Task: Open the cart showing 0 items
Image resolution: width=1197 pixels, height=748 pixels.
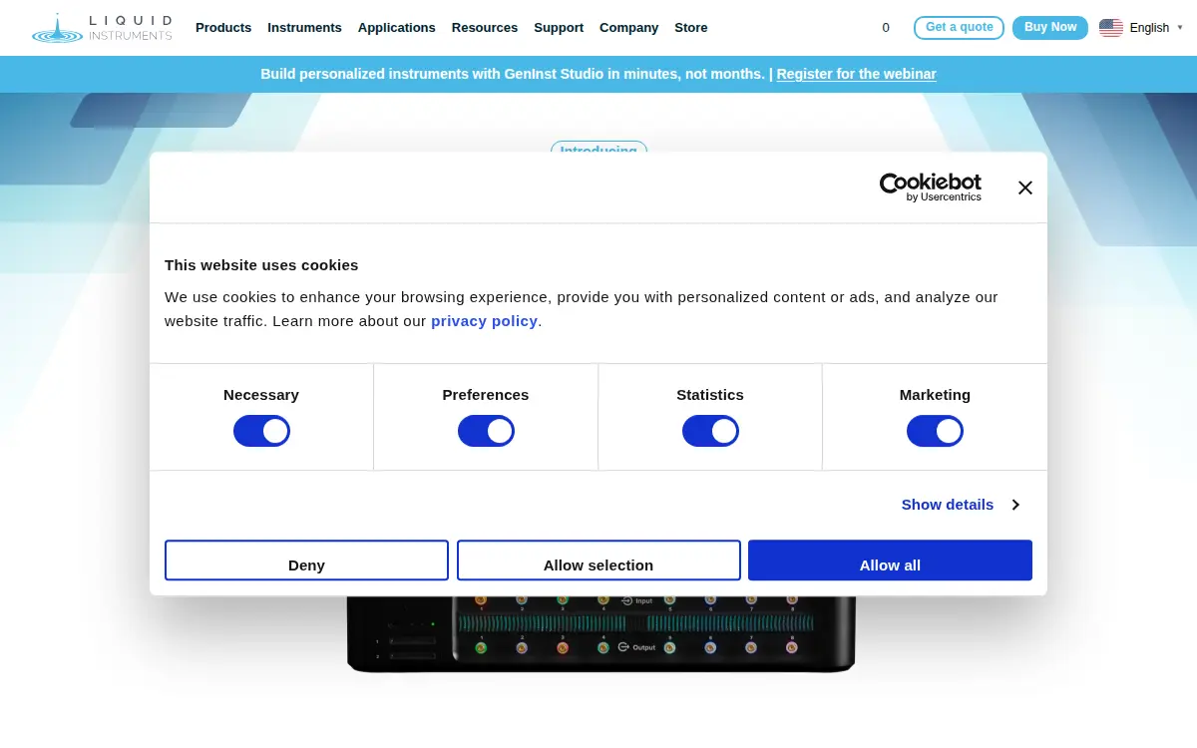Action: [x=886, y=28]
